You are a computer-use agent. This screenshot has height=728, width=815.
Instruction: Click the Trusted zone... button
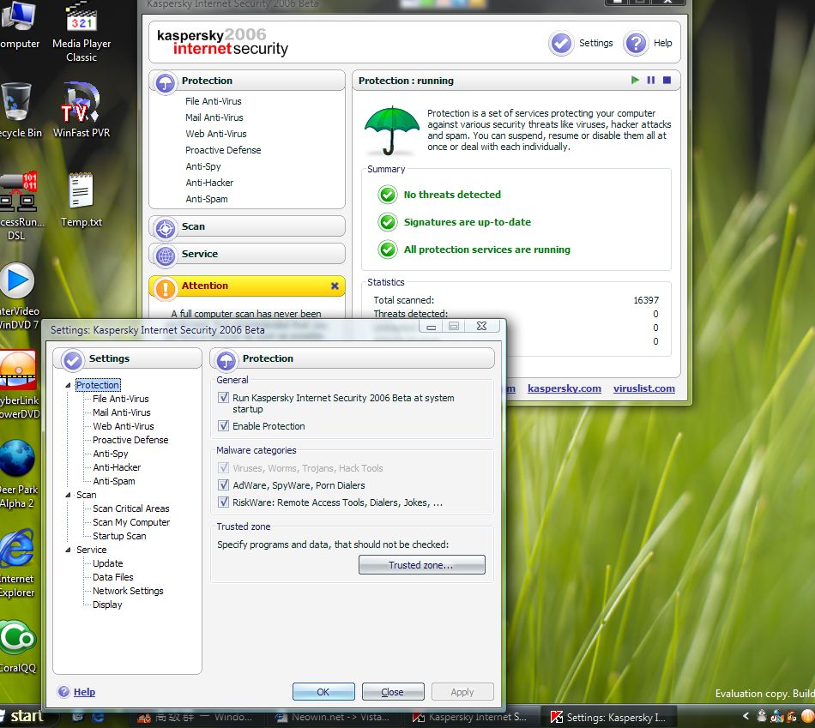coord(421,565)
